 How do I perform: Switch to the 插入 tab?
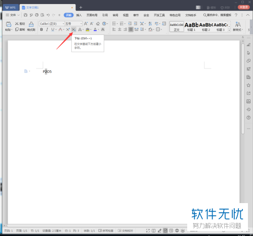[x=79, y=15]
